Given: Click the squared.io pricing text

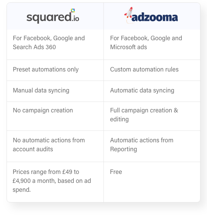Looking at the screenshot, I should (52, 181).
